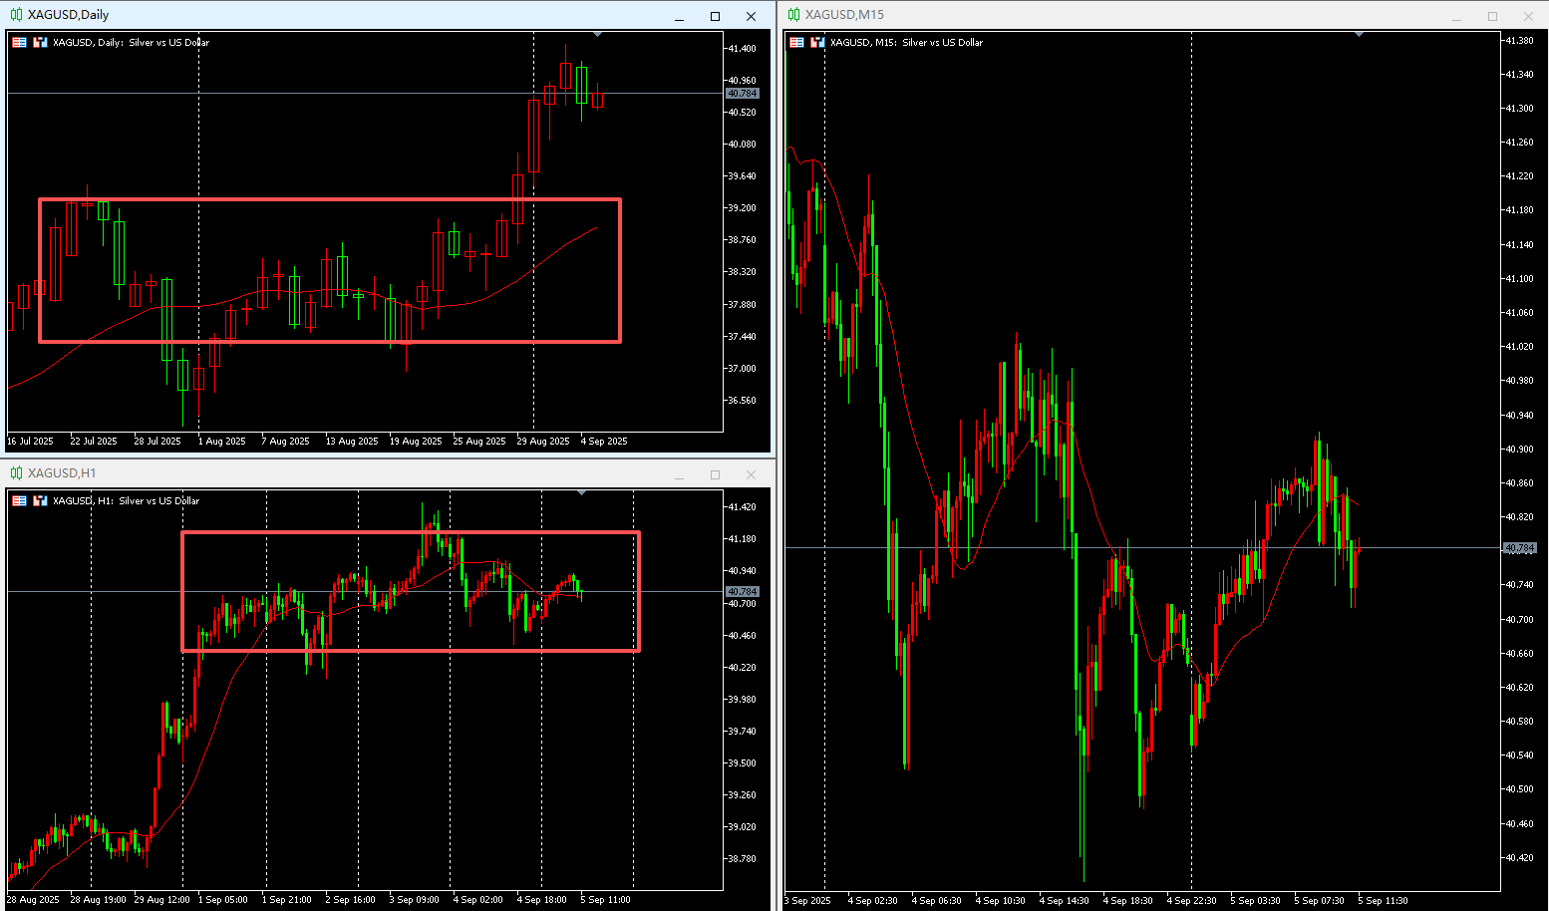Select the 40.784 price label on the Daily chart

742,93
